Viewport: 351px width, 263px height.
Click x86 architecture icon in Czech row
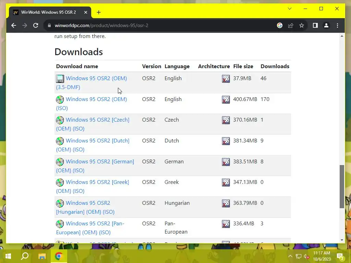click(226, 120)
